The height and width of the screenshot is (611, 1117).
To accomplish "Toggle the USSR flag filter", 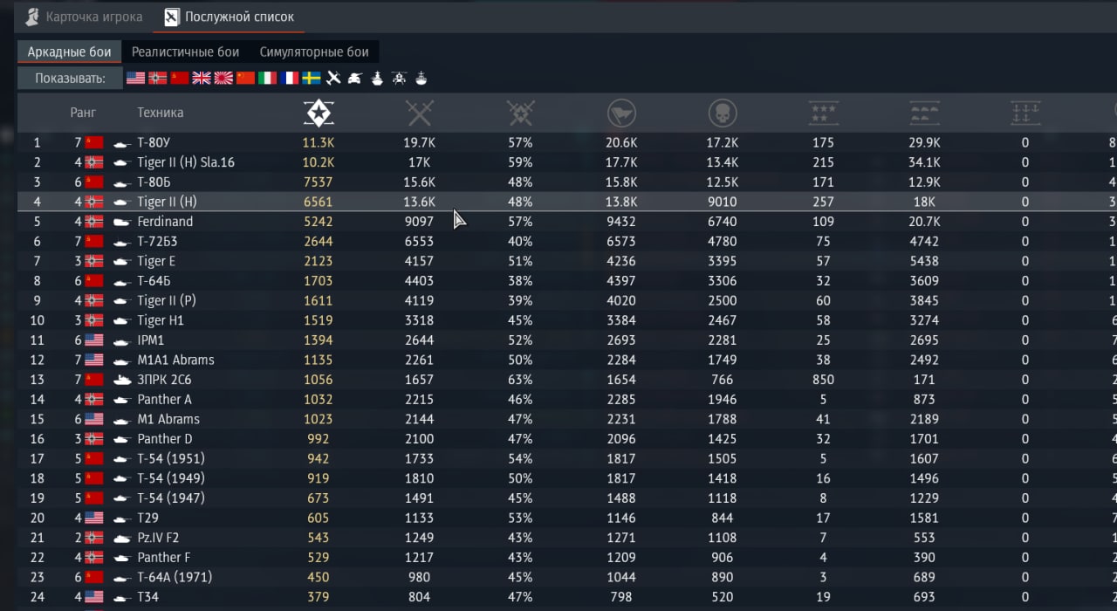I will click(180, 79).
